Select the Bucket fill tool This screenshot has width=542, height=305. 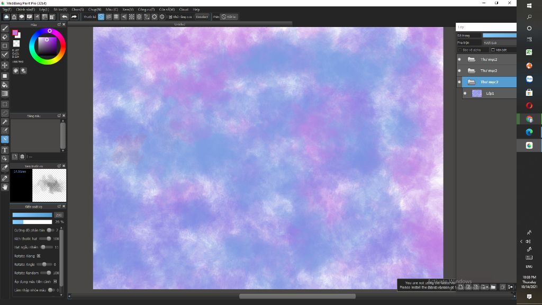pos(5,85)
